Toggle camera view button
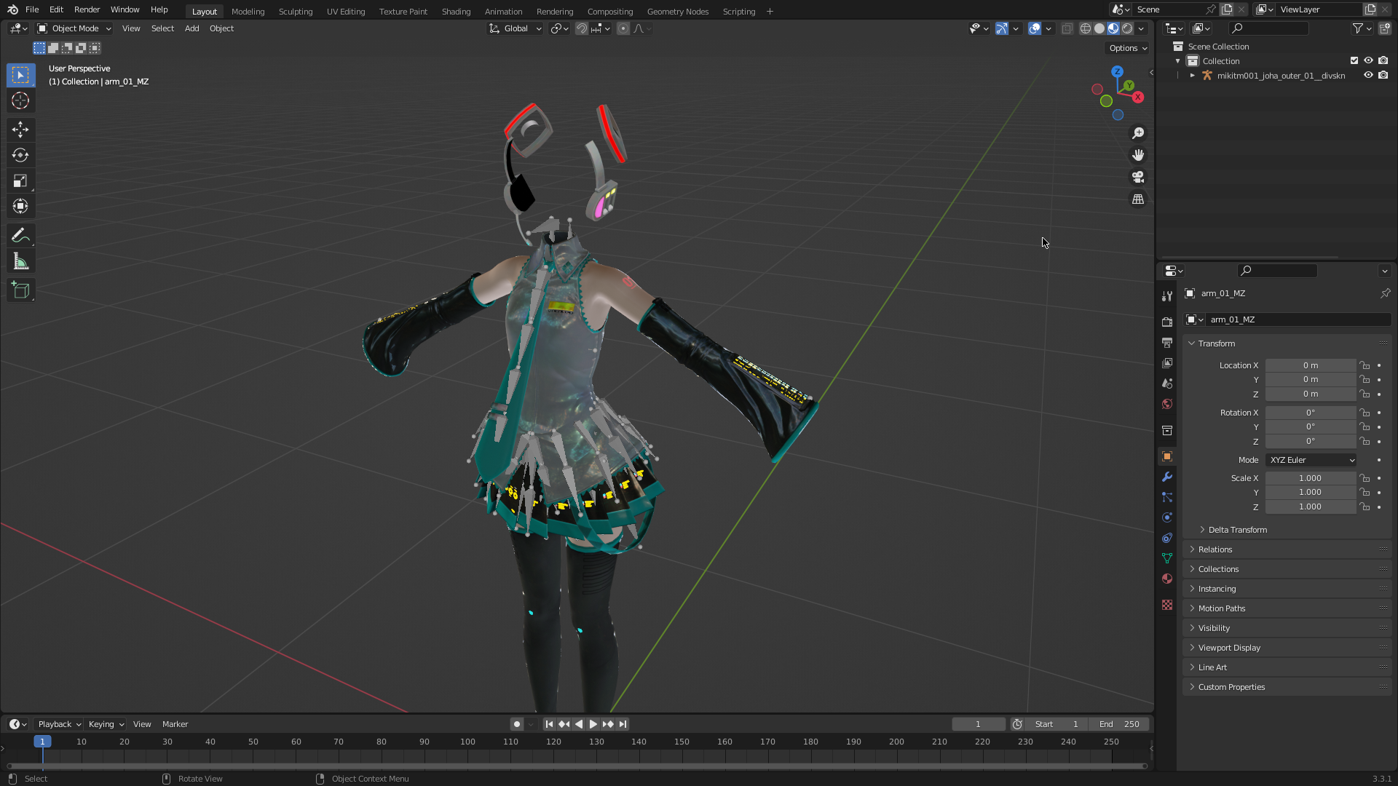 pyautogui.click(x=1138, y=177)
